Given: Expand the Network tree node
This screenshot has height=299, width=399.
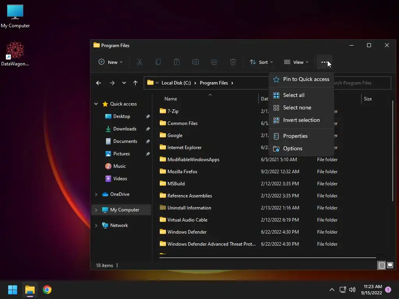Looking at the screenshot, I should 96,225.
